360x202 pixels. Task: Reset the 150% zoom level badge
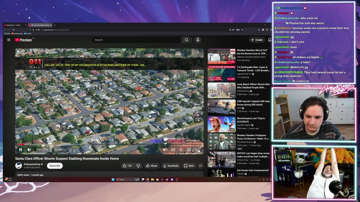[238, 30]
